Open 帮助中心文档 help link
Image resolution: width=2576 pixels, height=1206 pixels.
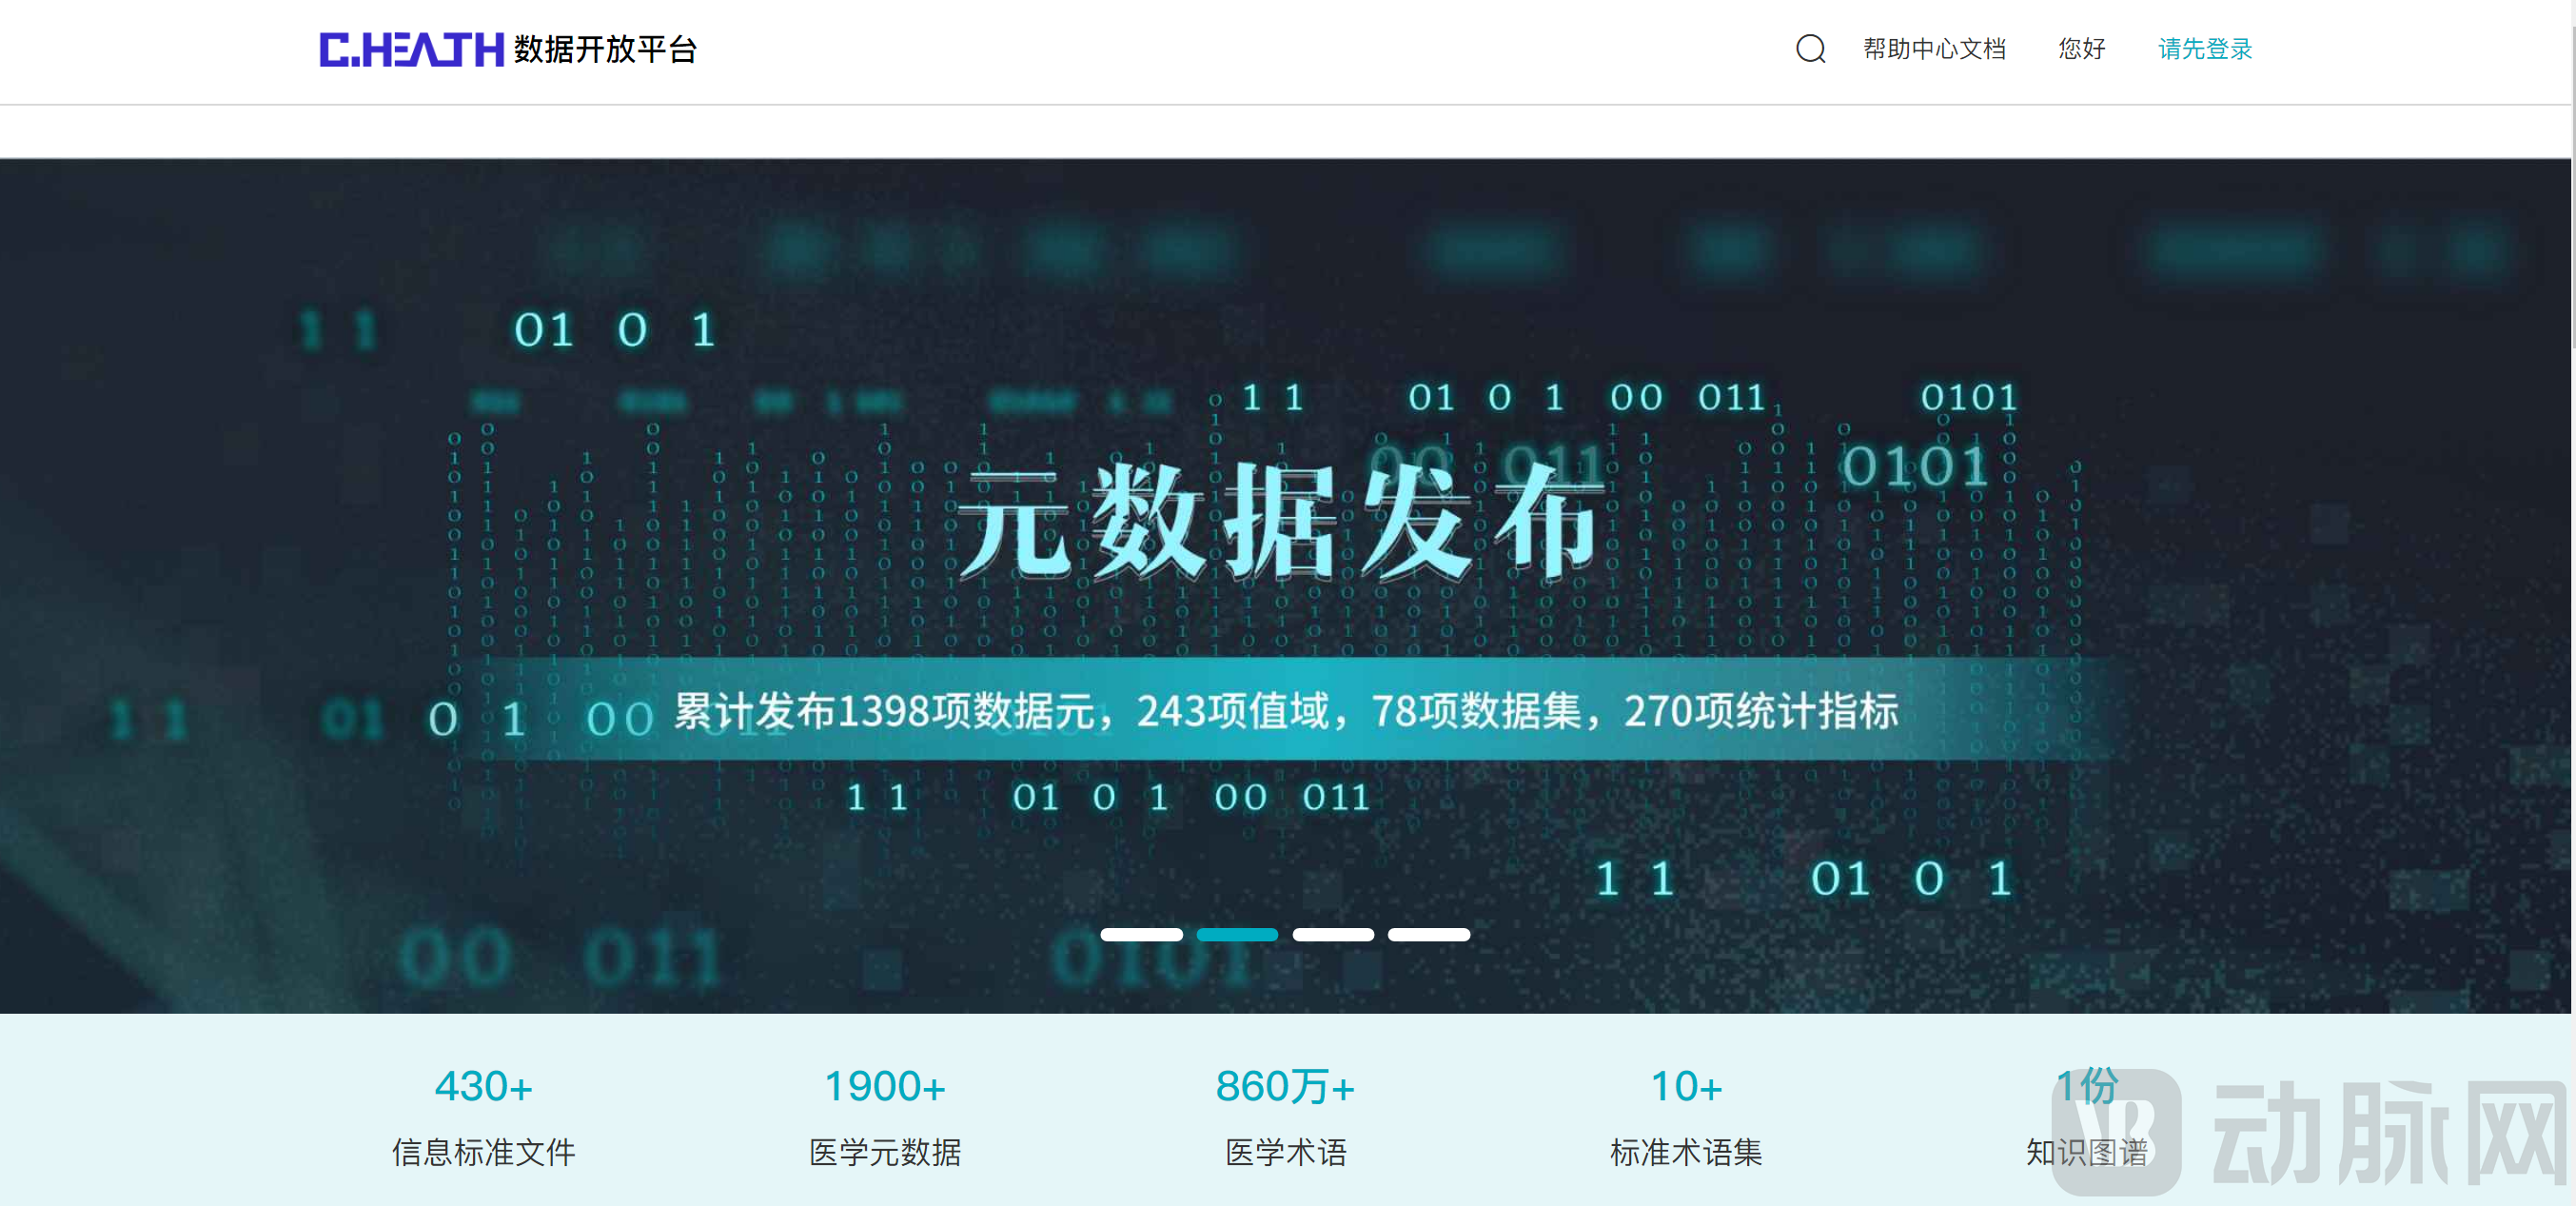[1934, 49]
